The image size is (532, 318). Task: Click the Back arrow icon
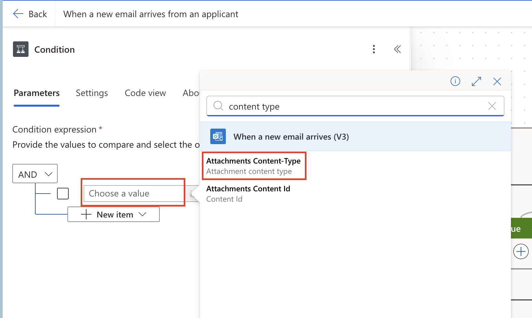(x=18, y=14)
